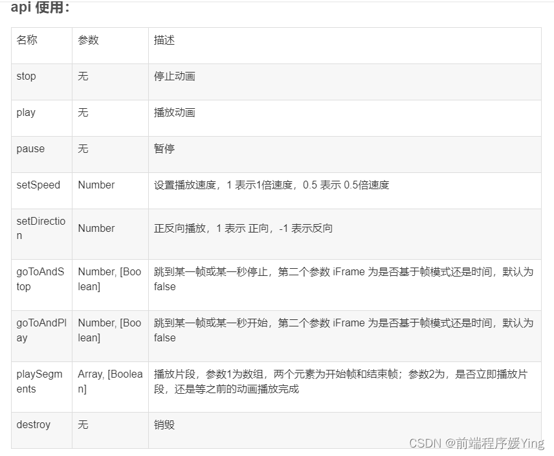The height and width of the screenshot is (456, 554).
Task: Select the 'setDirection' method name cell
Action: point(41,234)
